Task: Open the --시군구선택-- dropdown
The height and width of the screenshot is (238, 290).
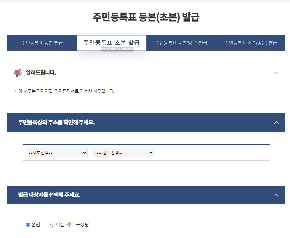Action: pos(123,152)
